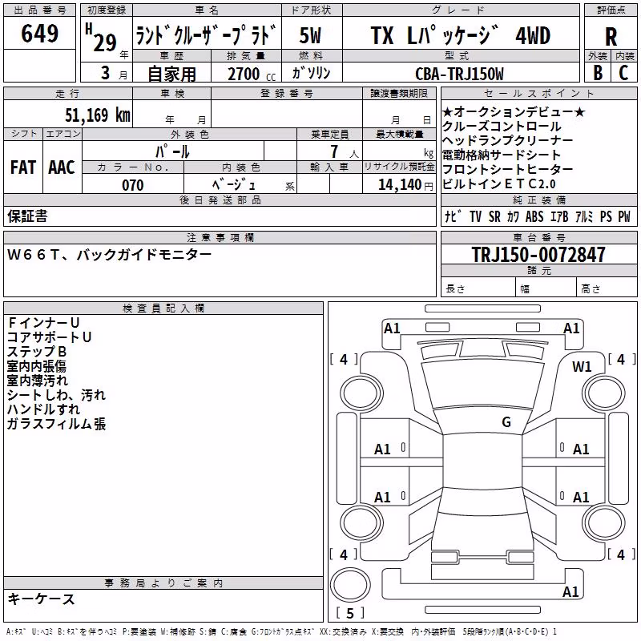Click ヘッドランプクリーナー line
The height and width of the screenshot is (641, 641).
pyautogui.click(x=508, y=141)
